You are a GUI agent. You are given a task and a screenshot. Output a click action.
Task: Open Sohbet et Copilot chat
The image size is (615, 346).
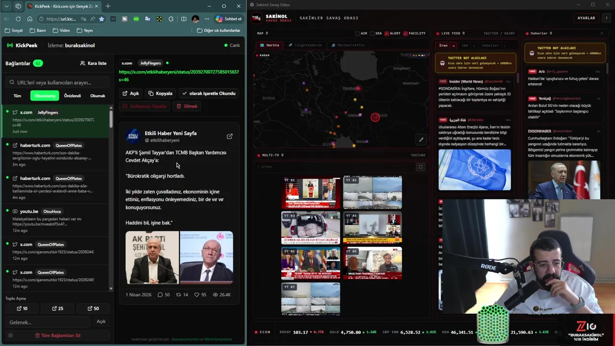pos(229,19)
